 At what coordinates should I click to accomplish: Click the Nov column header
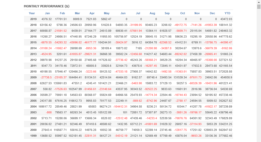coord(197,13)
